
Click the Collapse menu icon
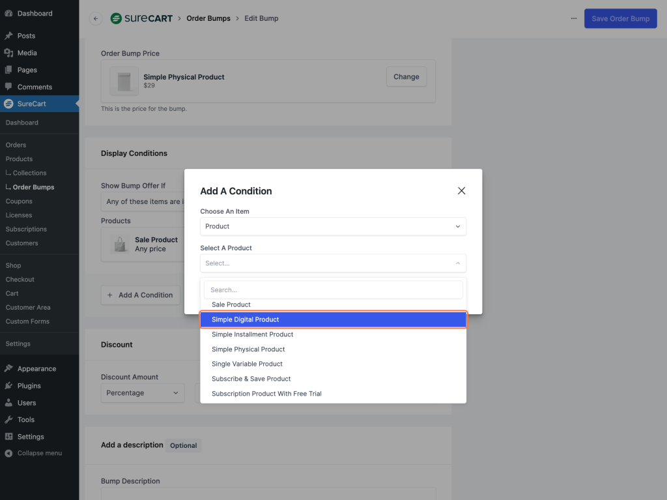[8, 453]
